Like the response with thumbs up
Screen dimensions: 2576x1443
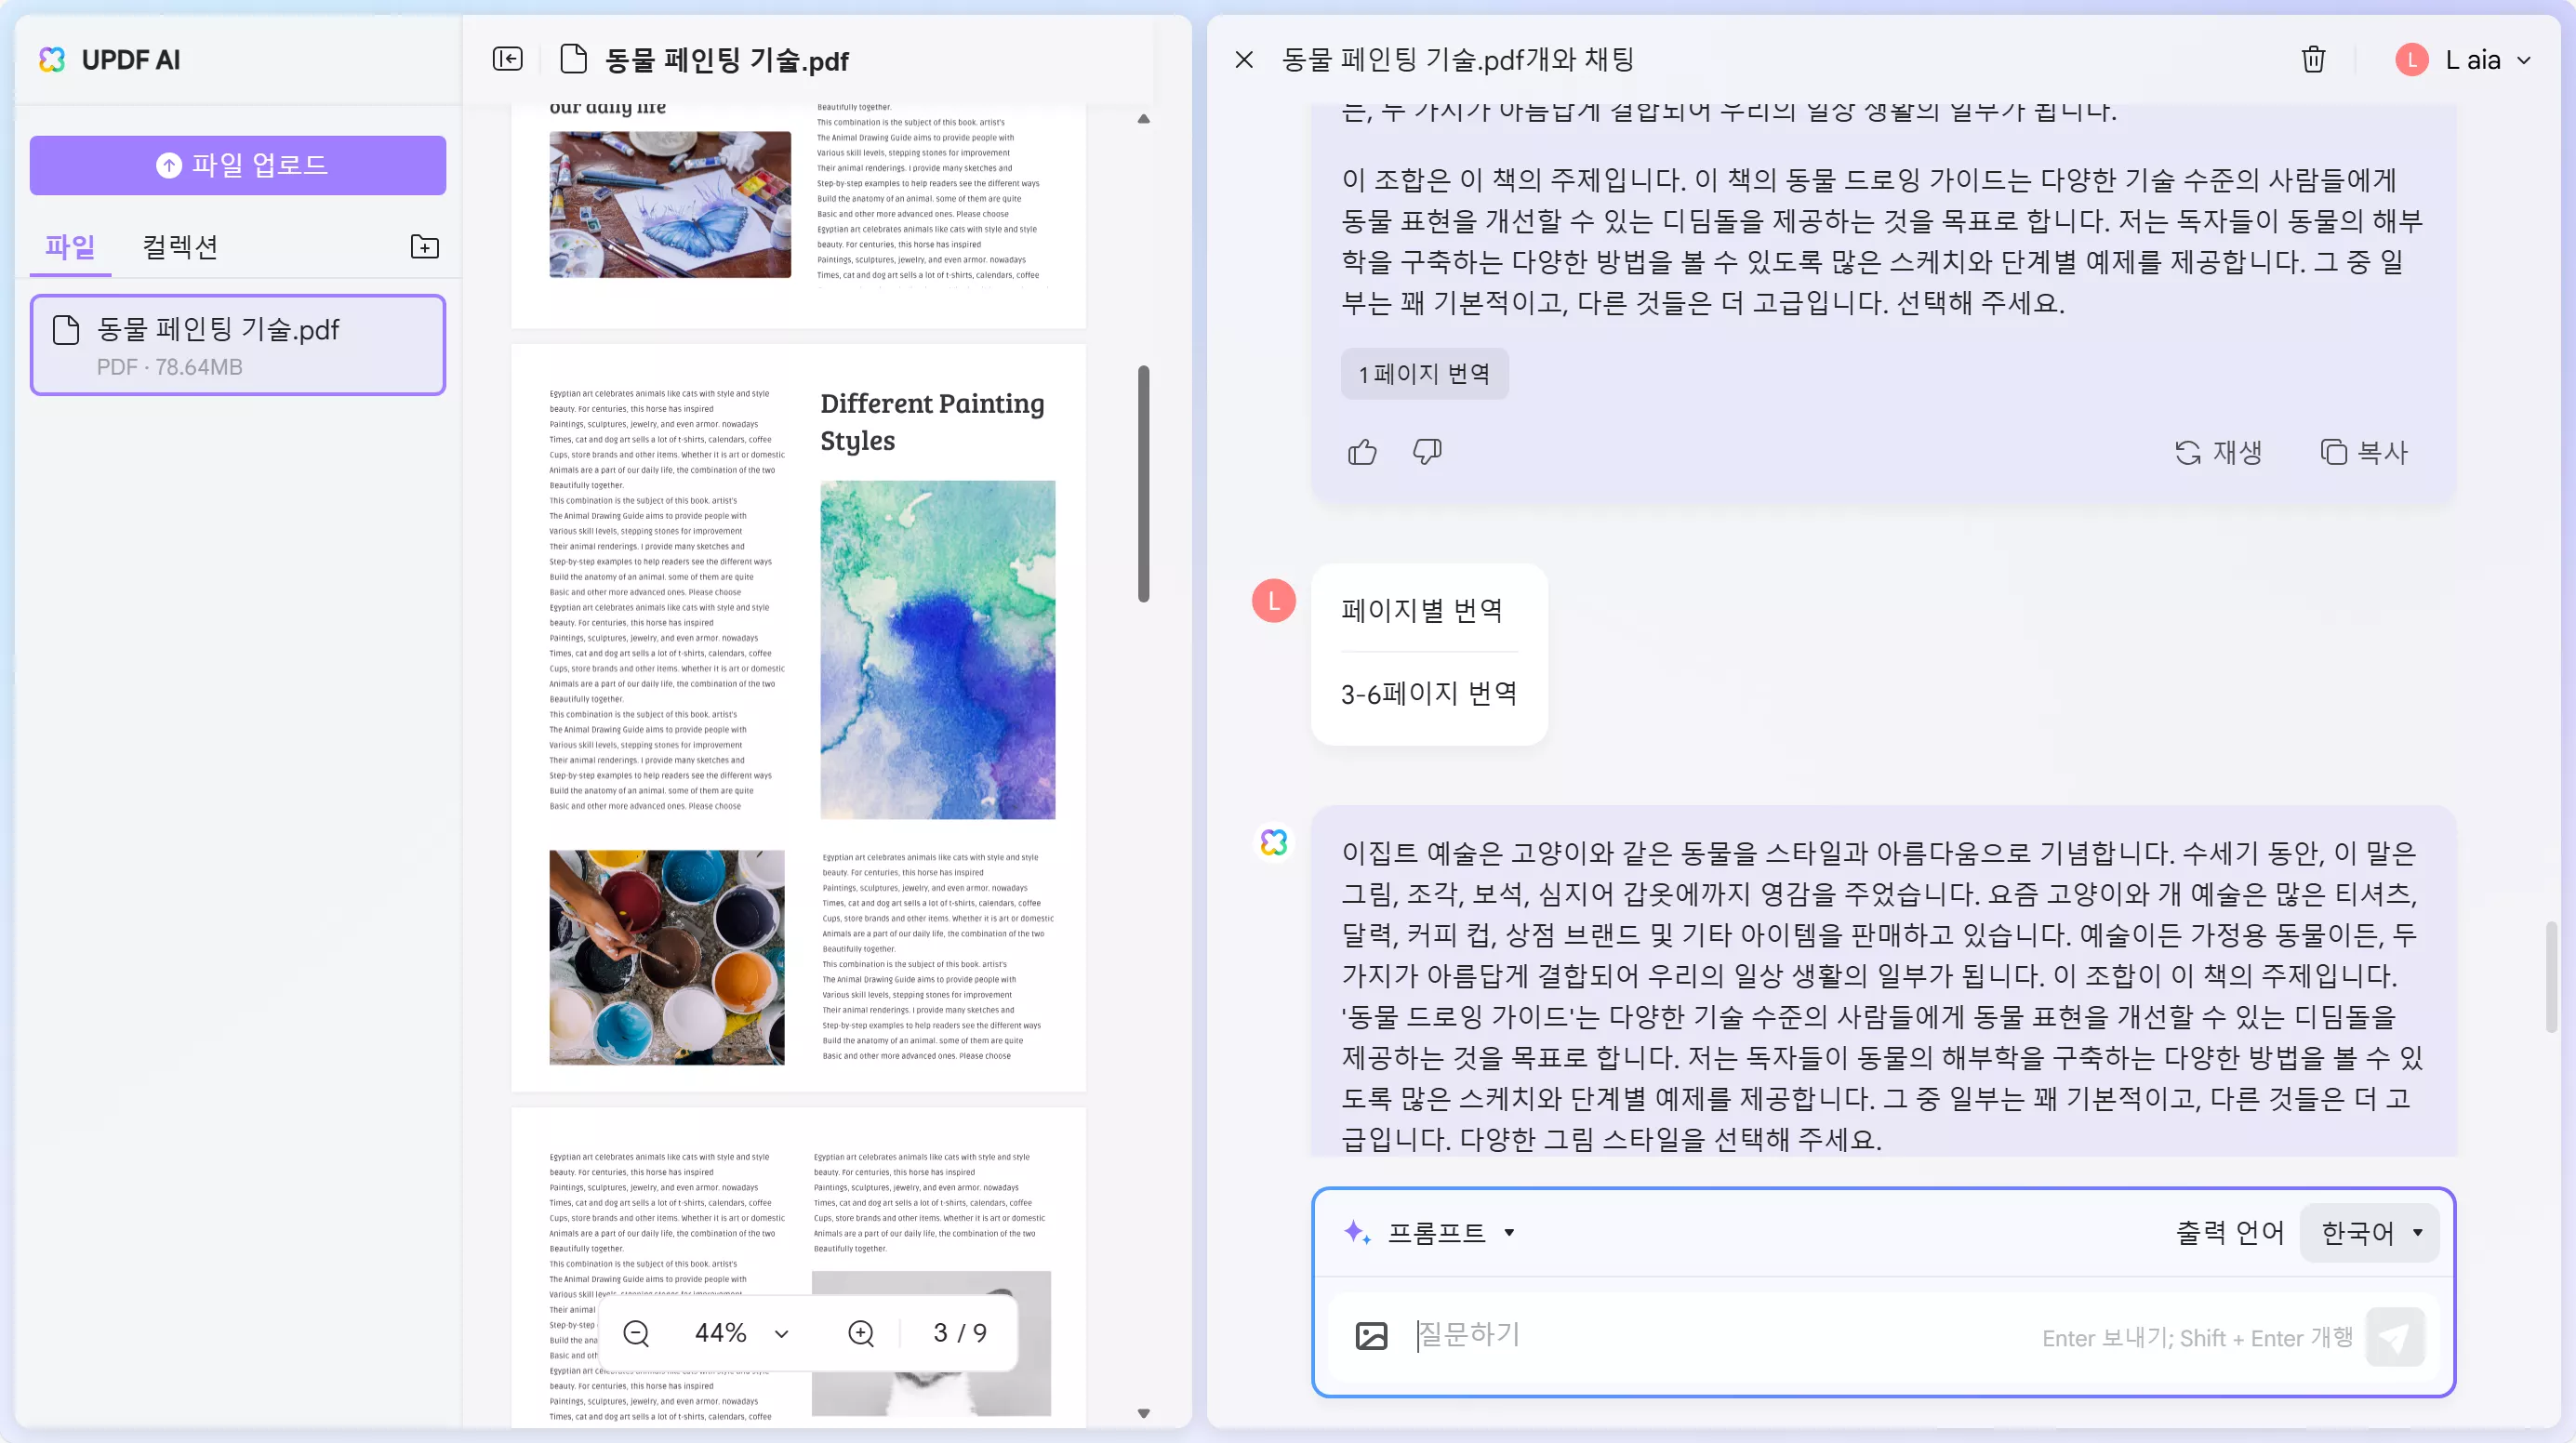[x=1362, y=452]
